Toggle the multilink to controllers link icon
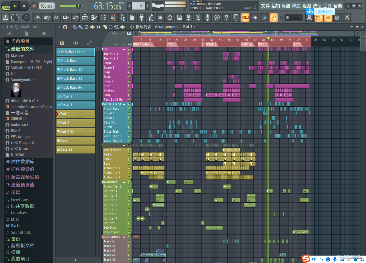 [274, 18]
